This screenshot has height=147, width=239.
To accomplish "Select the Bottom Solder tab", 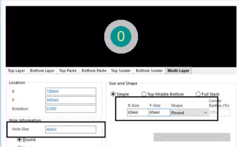I will [x=149, y=70].
